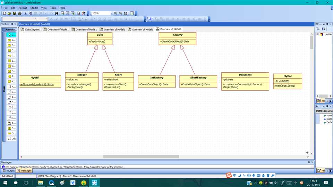Toggle Sogou punctuation mode icon

pos(244,175)
